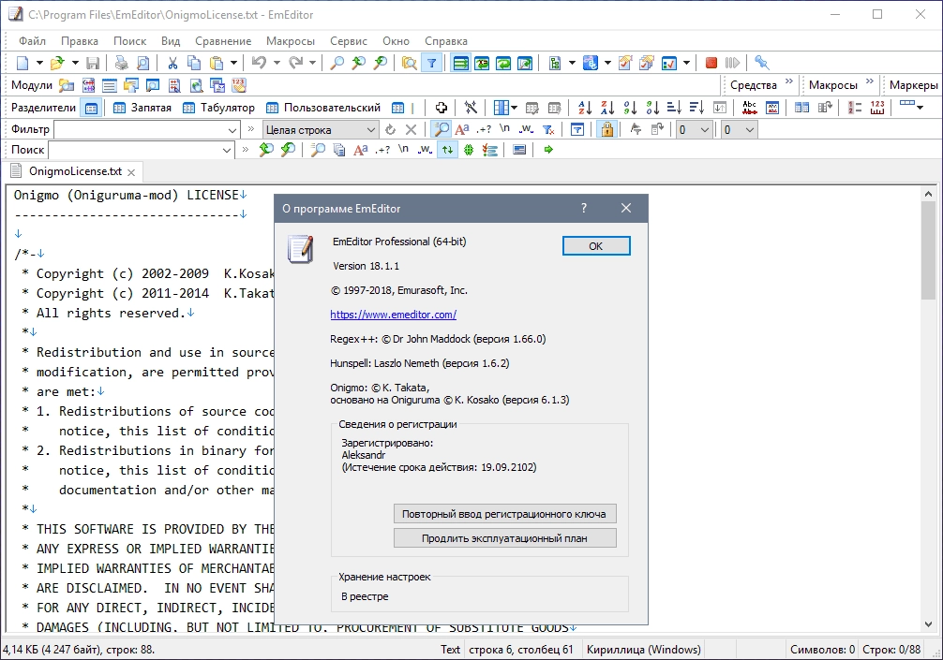Open the Undo history dropdown arrow
The height and width of the screenshot is (660, 943).
tap(277, 63)
